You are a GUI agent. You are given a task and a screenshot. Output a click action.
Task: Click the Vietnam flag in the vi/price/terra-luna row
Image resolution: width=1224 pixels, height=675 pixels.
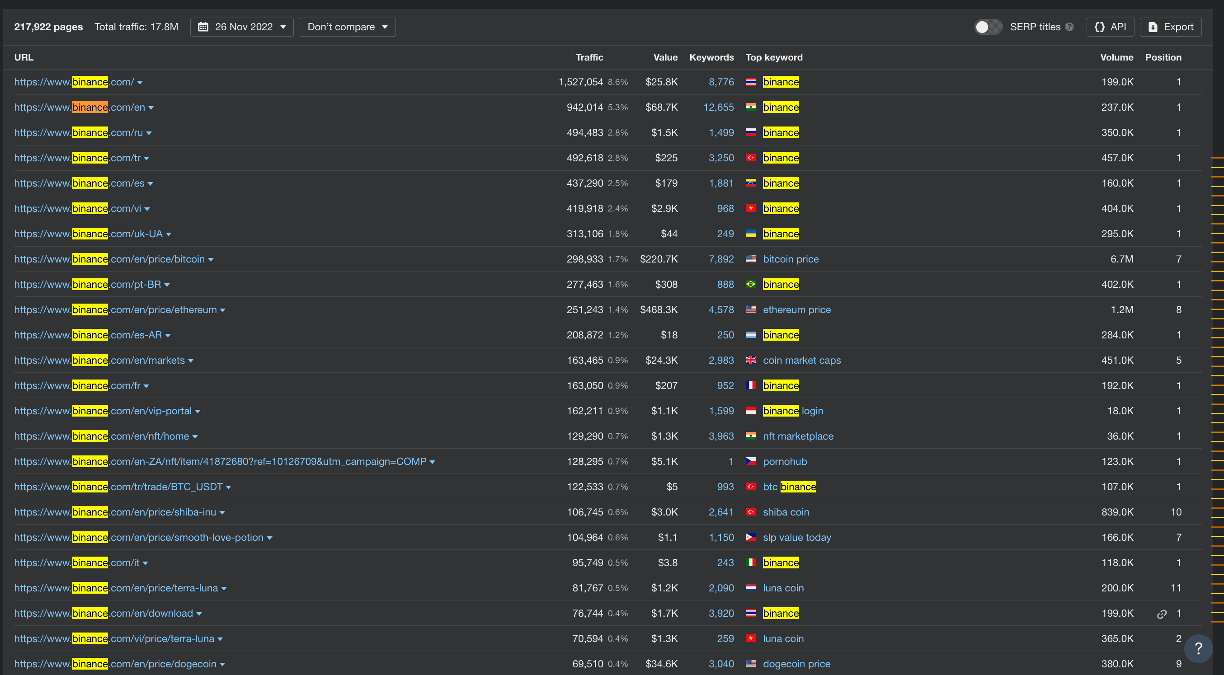tap(750, 638)
